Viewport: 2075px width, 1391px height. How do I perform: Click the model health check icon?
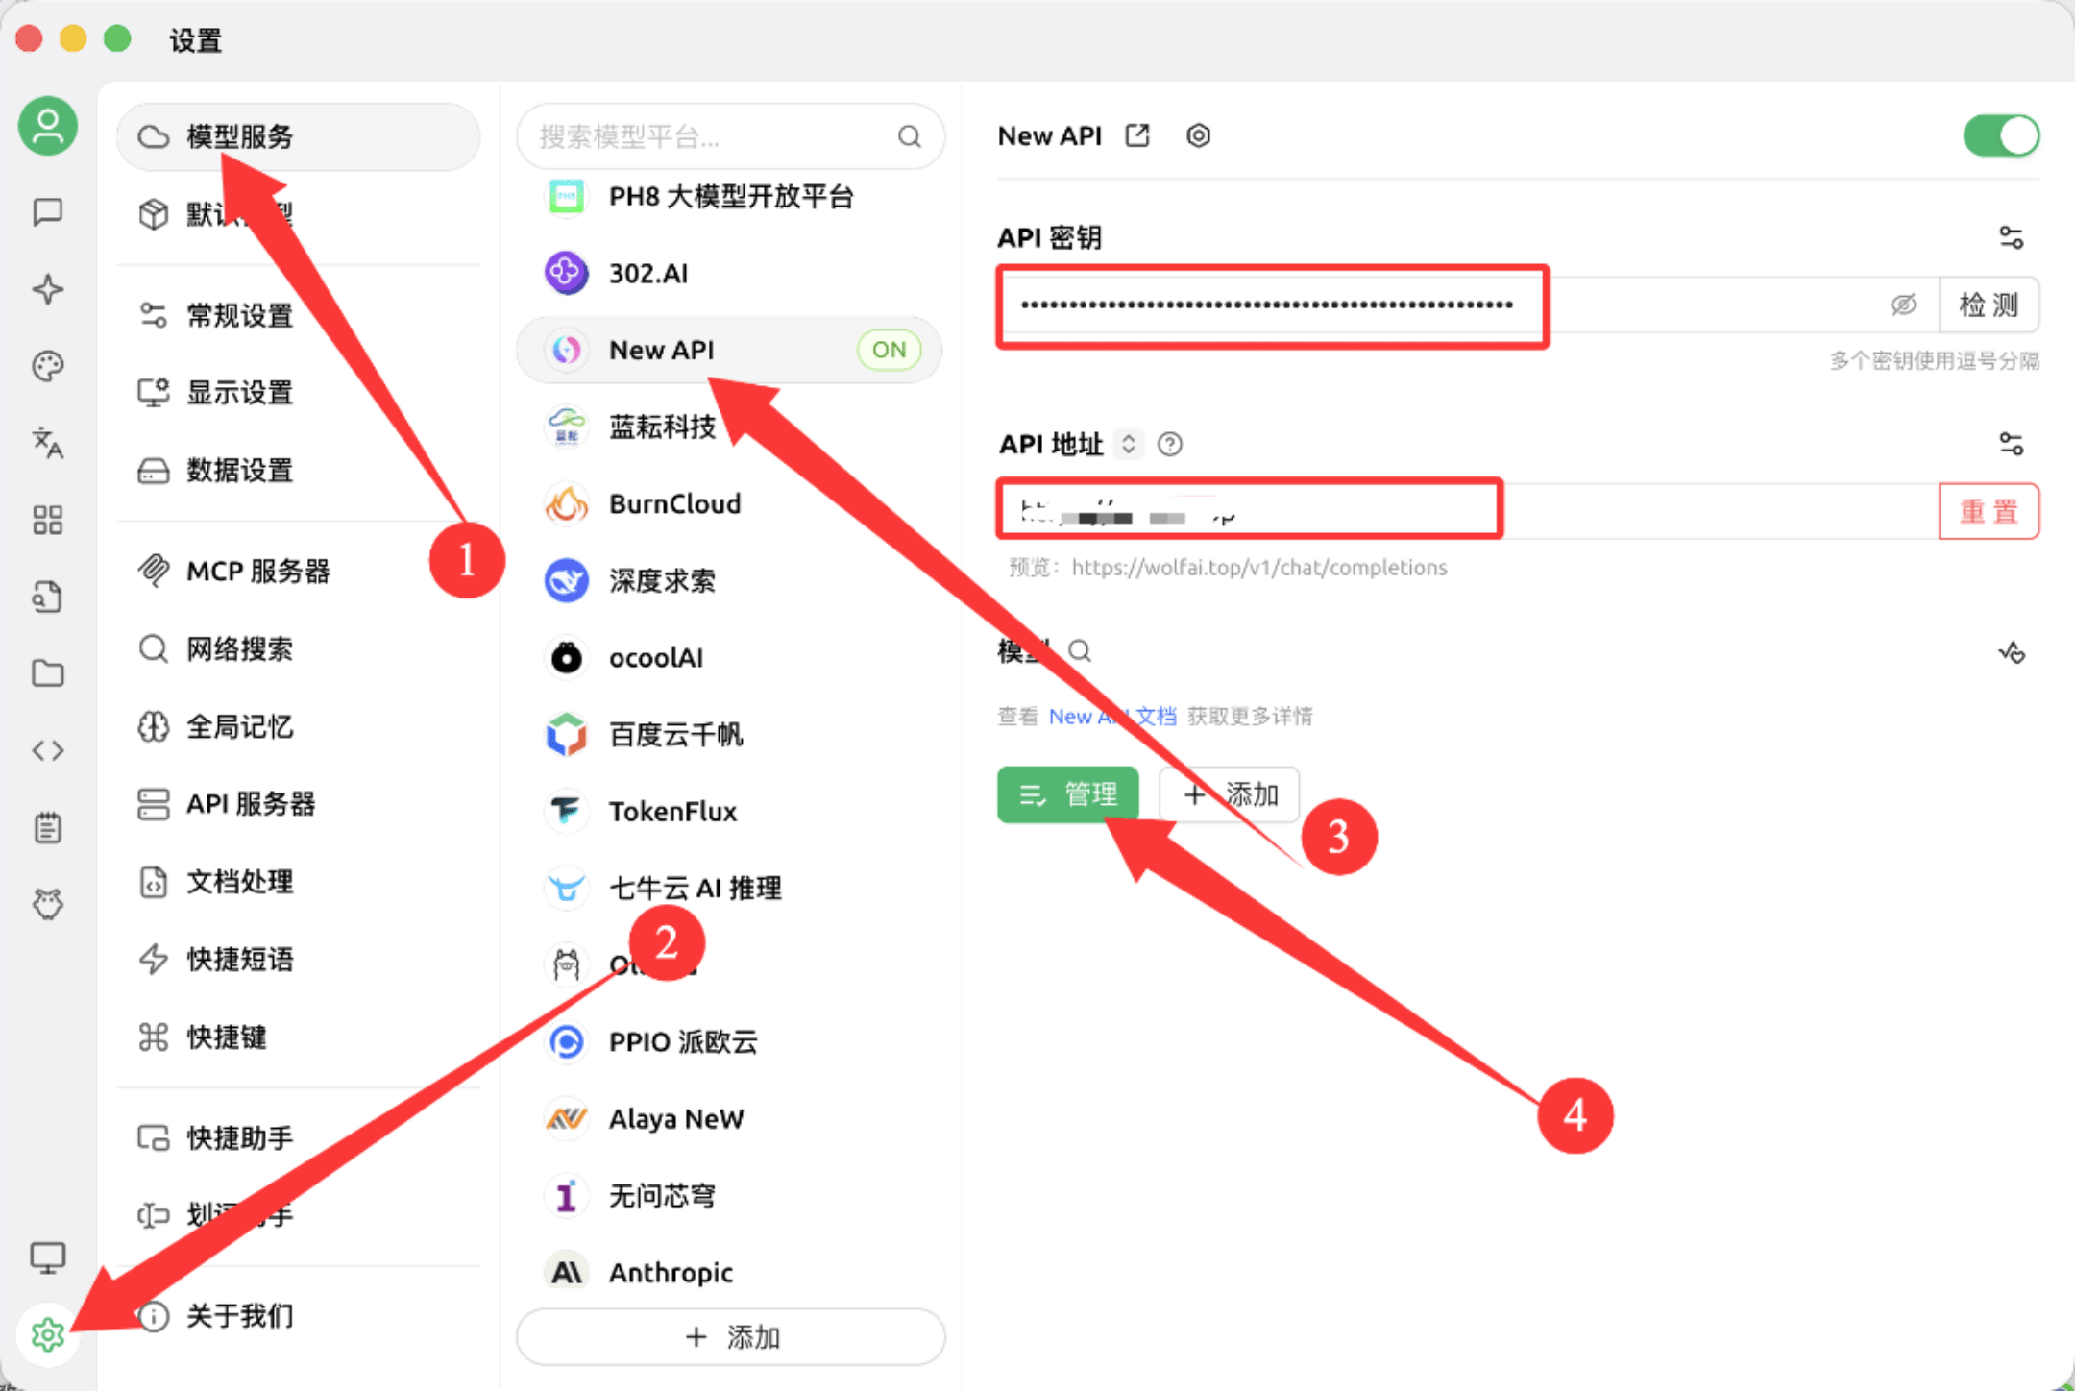(2011, 652)
